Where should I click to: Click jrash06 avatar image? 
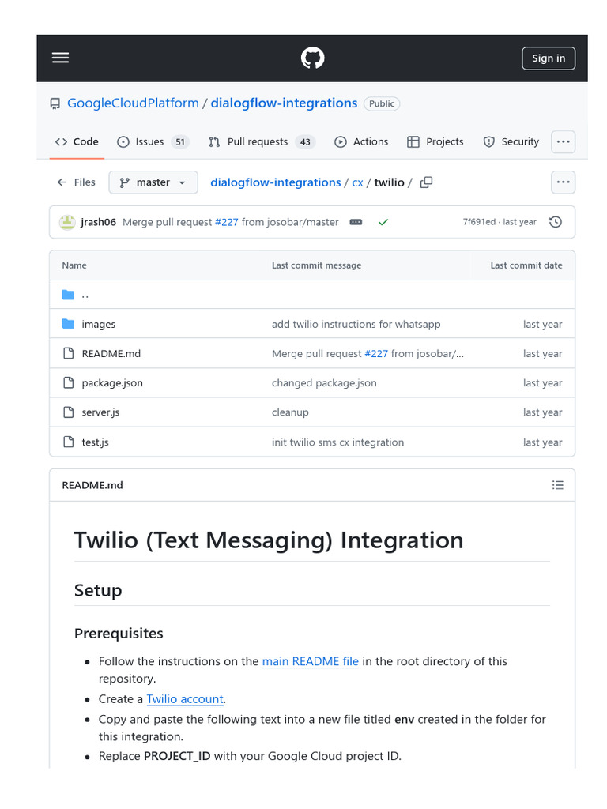(x=68, y=222)
